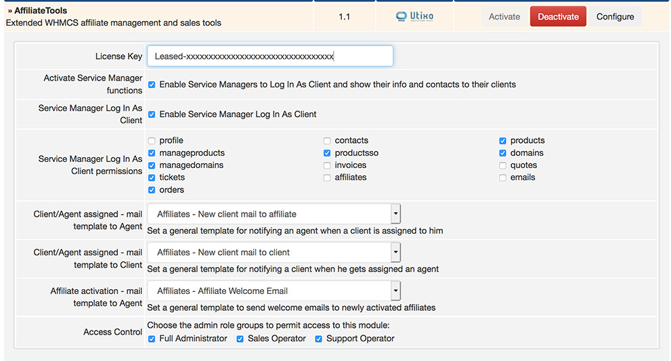Screen dimensions: 671x361
Task: Enable the emails permission checkbox
Action: (502, 177)
